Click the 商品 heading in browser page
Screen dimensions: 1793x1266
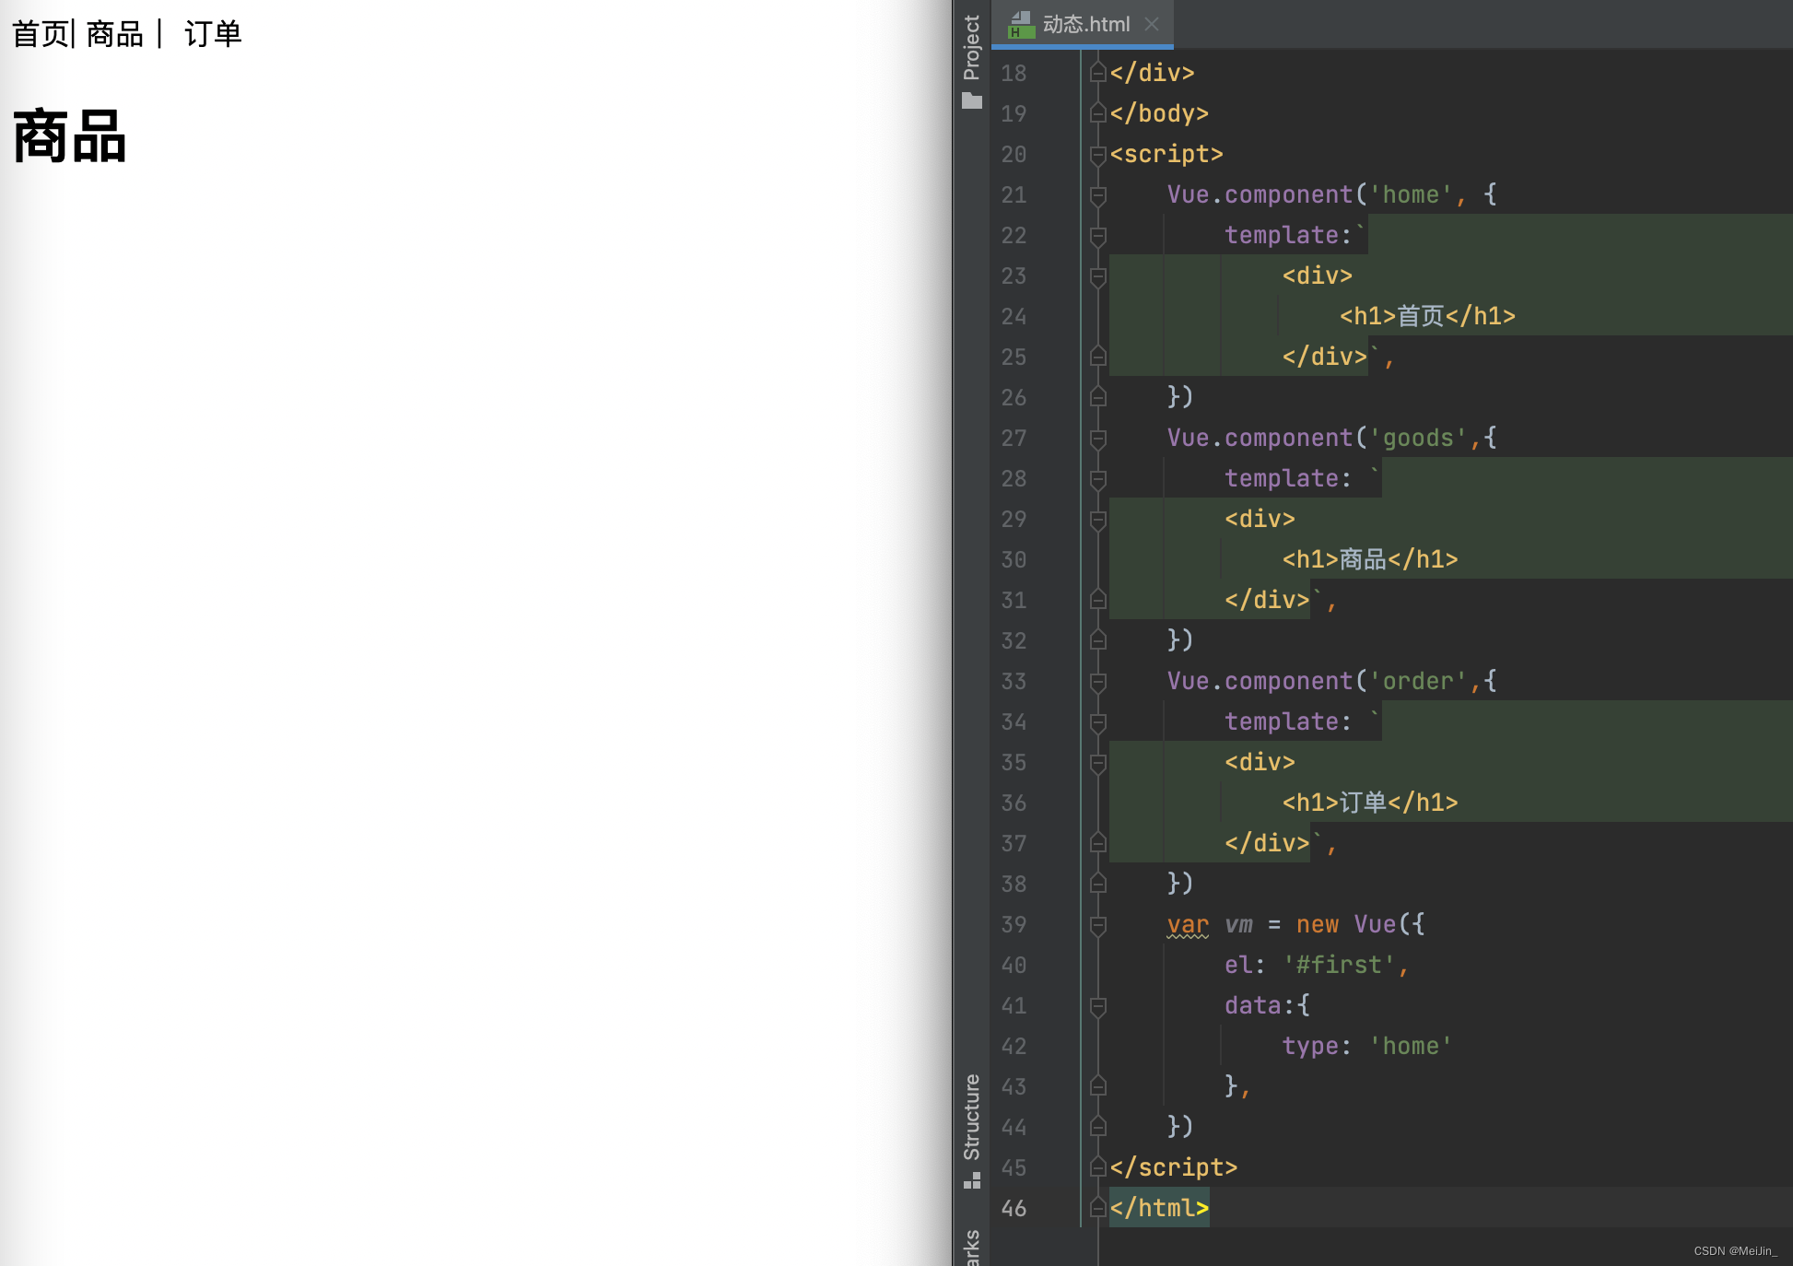tap(70, 136)
